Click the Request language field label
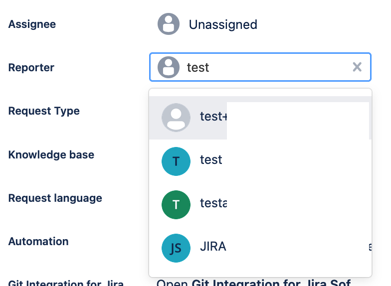This screenshot has height=286, width=391. coord(55,198)
